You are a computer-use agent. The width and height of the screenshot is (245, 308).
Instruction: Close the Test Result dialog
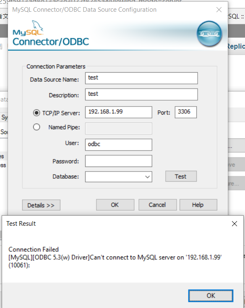pyautogui.click(x=234, y=224)
